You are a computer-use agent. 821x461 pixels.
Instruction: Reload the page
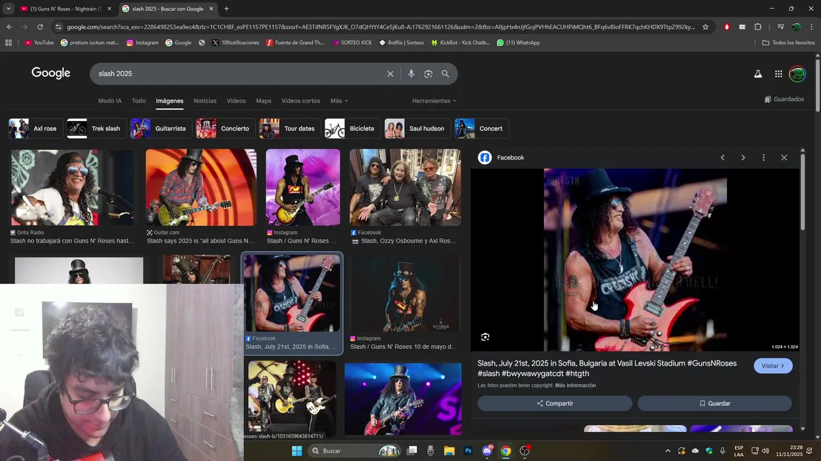tap(40, 27)
